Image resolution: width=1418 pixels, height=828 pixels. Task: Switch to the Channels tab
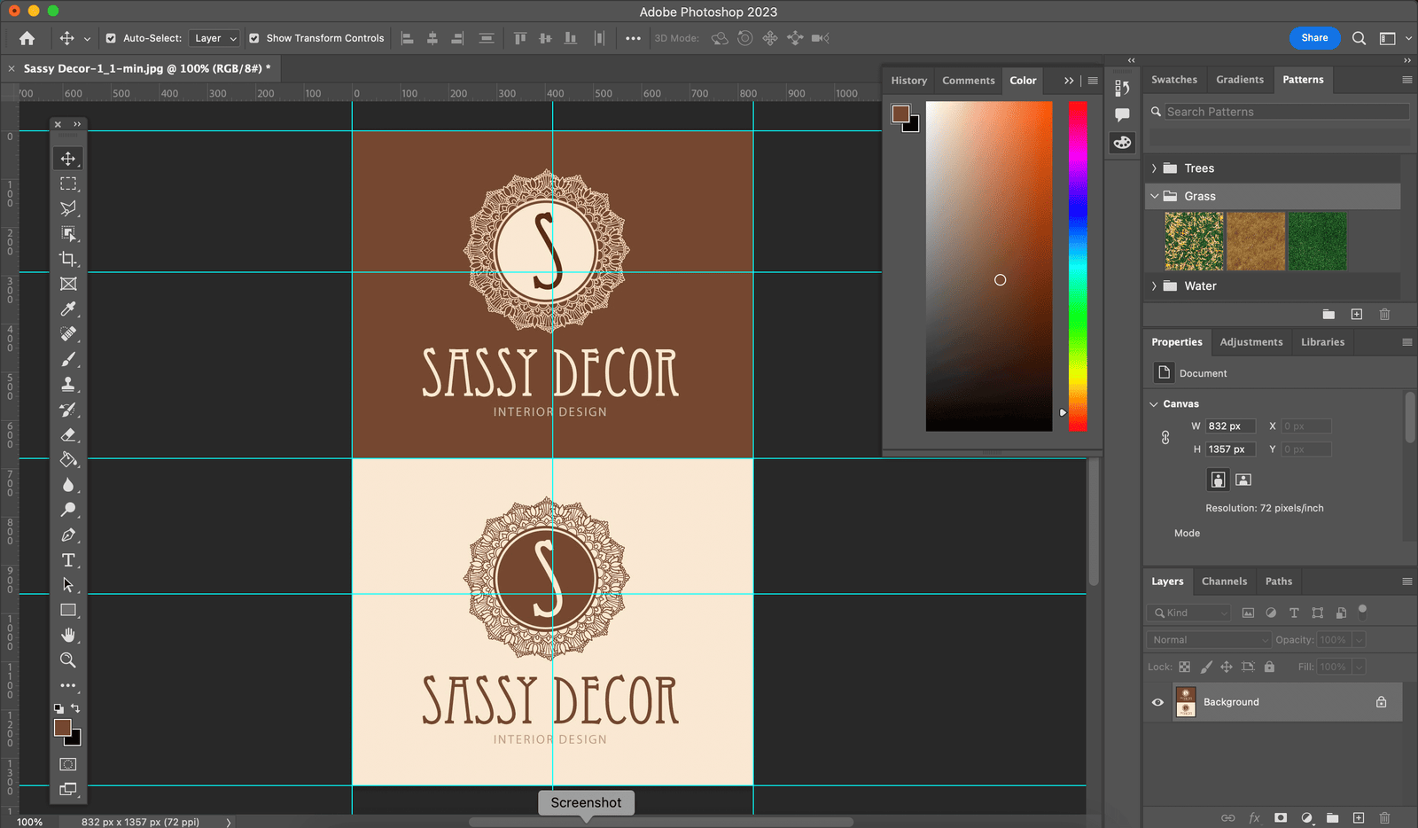click(1224, 582)
